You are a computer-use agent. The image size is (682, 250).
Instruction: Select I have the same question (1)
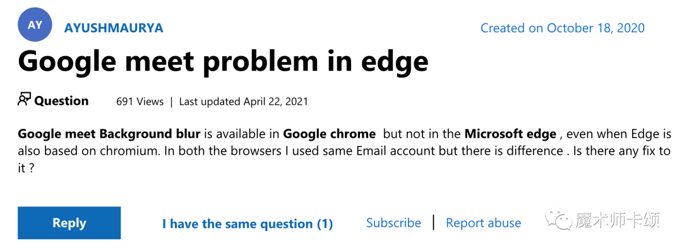pyautogui.click(x=248, y=224)
